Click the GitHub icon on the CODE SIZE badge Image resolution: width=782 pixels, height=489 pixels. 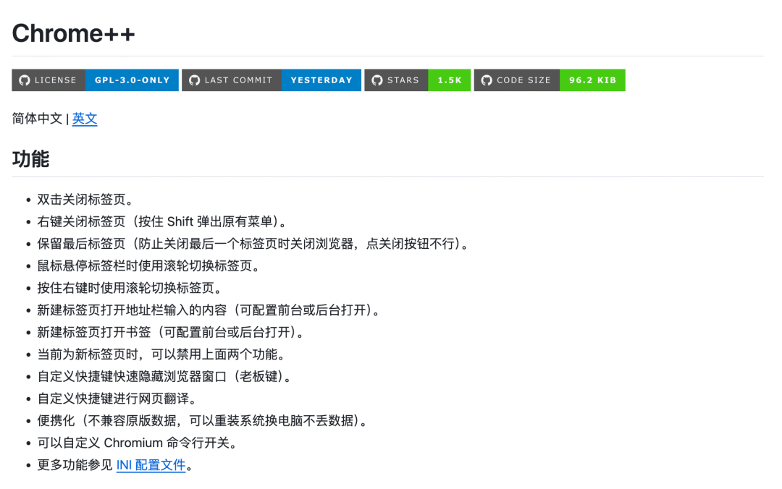click(x=486, y=80)
